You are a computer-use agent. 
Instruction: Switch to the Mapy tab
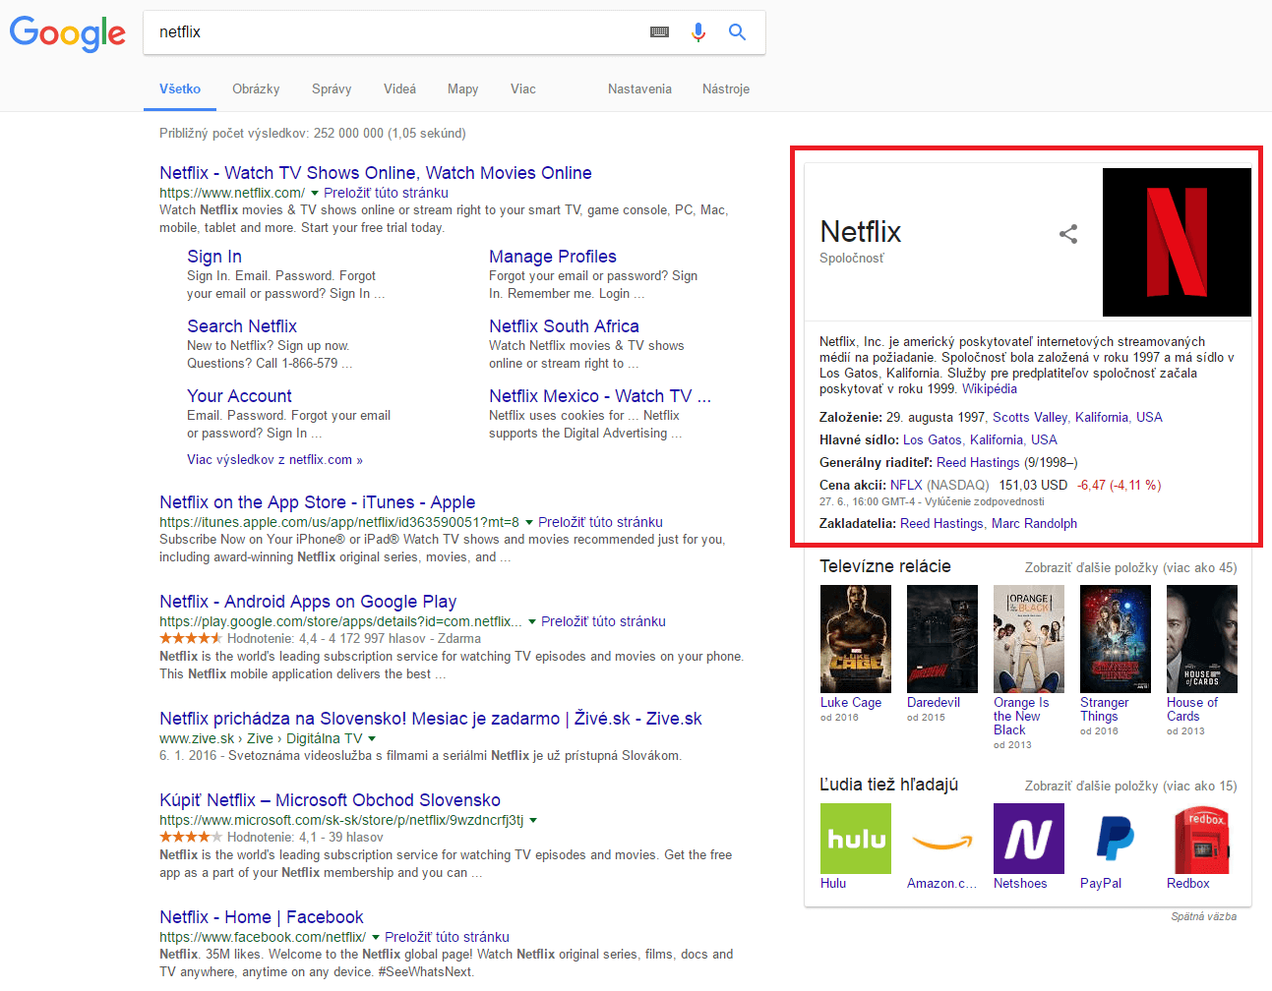pyautogui.click(x=462, y=88)
